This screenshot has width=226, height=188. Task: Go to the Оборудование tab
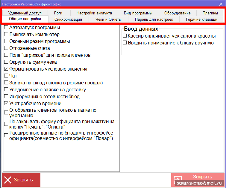(x=177, y=13)
